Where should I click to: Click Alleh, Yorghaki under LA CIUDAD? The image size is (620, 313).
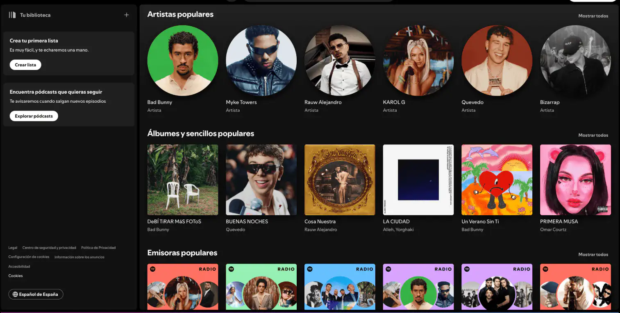pos(398,230)
